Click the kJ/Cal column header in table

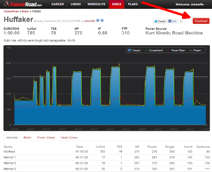tap(100, 147)
